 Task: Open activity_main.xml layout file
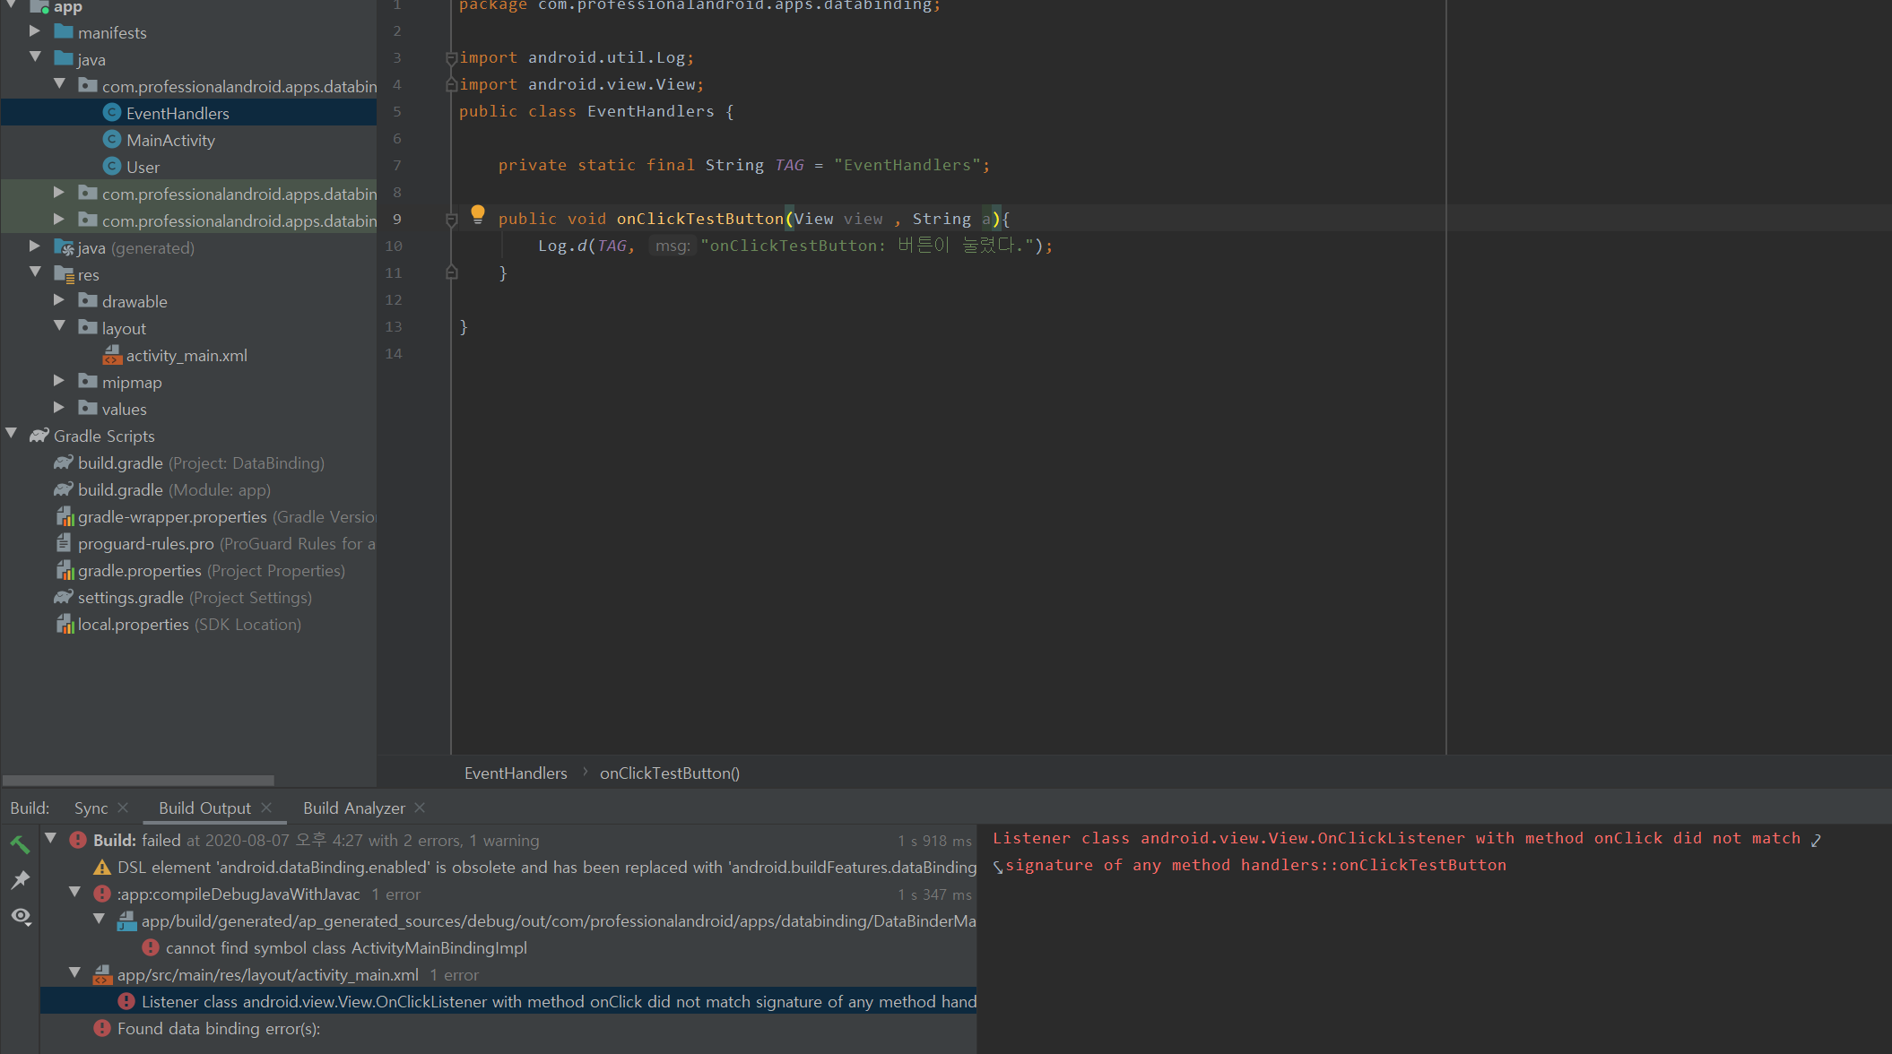coord(187,356)
